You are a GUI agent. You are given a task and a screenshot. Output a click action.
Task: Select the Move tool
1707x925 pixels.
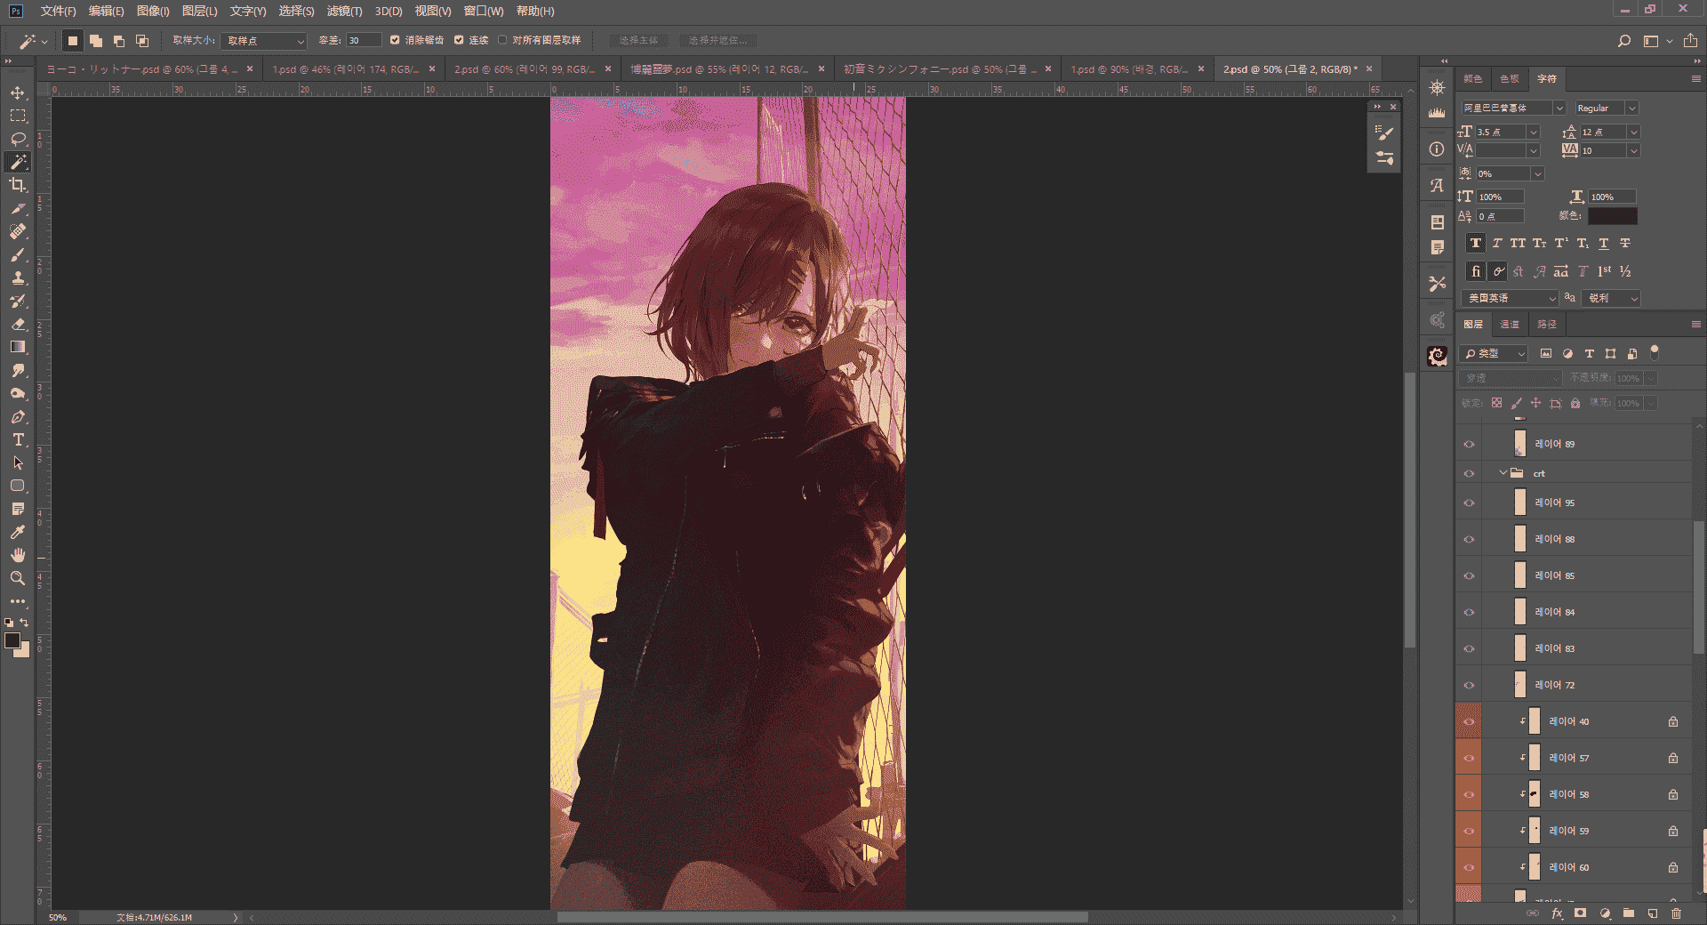point(18,92)
